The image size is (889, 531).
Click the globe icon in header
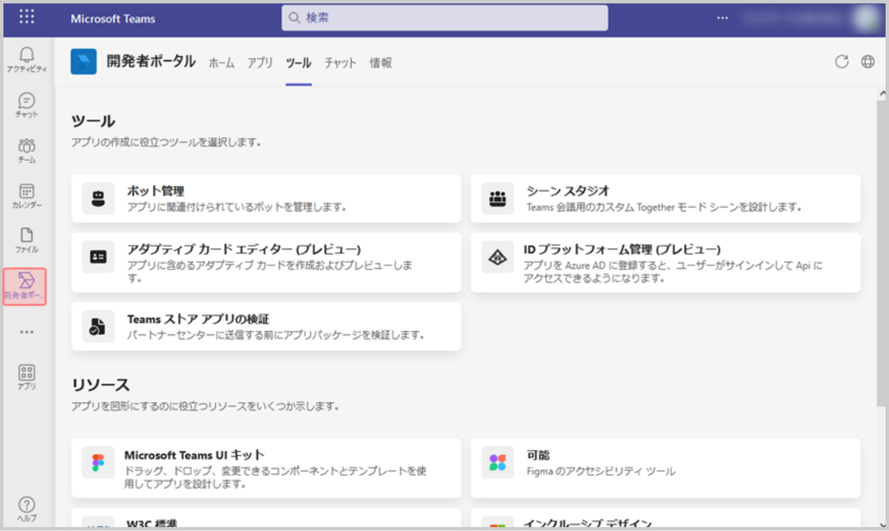(867, 61)
